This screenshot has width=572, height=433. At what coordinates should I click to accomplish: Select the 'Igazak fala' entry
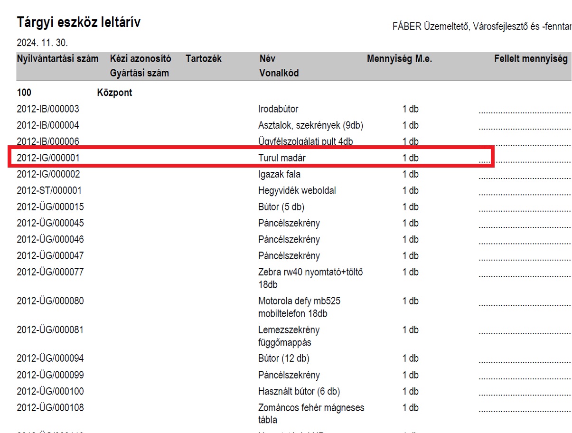point(279,174)
